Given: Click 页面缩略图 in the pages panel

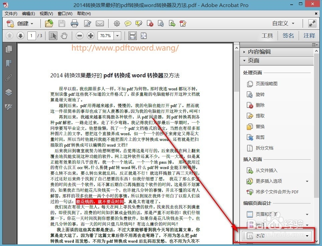Looking at the screenshot, I should tap(262, 84).
